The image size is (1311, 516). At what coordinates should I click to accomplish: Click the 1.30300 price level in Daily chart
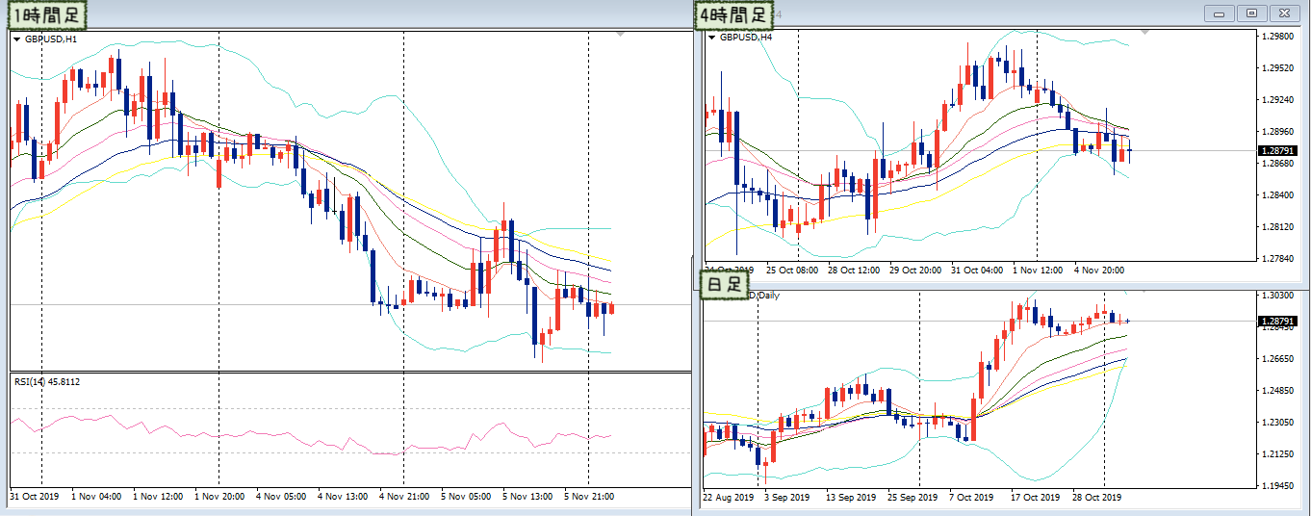point(1277,296)
